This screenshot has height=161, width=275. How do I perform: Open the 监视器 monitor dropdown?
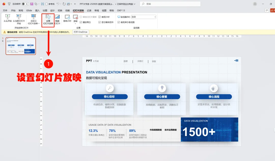point(143,17)
